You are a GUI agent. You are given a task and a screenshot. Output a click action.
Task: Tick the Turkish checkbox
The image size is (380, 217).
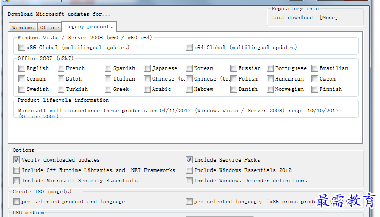point(61,89)
